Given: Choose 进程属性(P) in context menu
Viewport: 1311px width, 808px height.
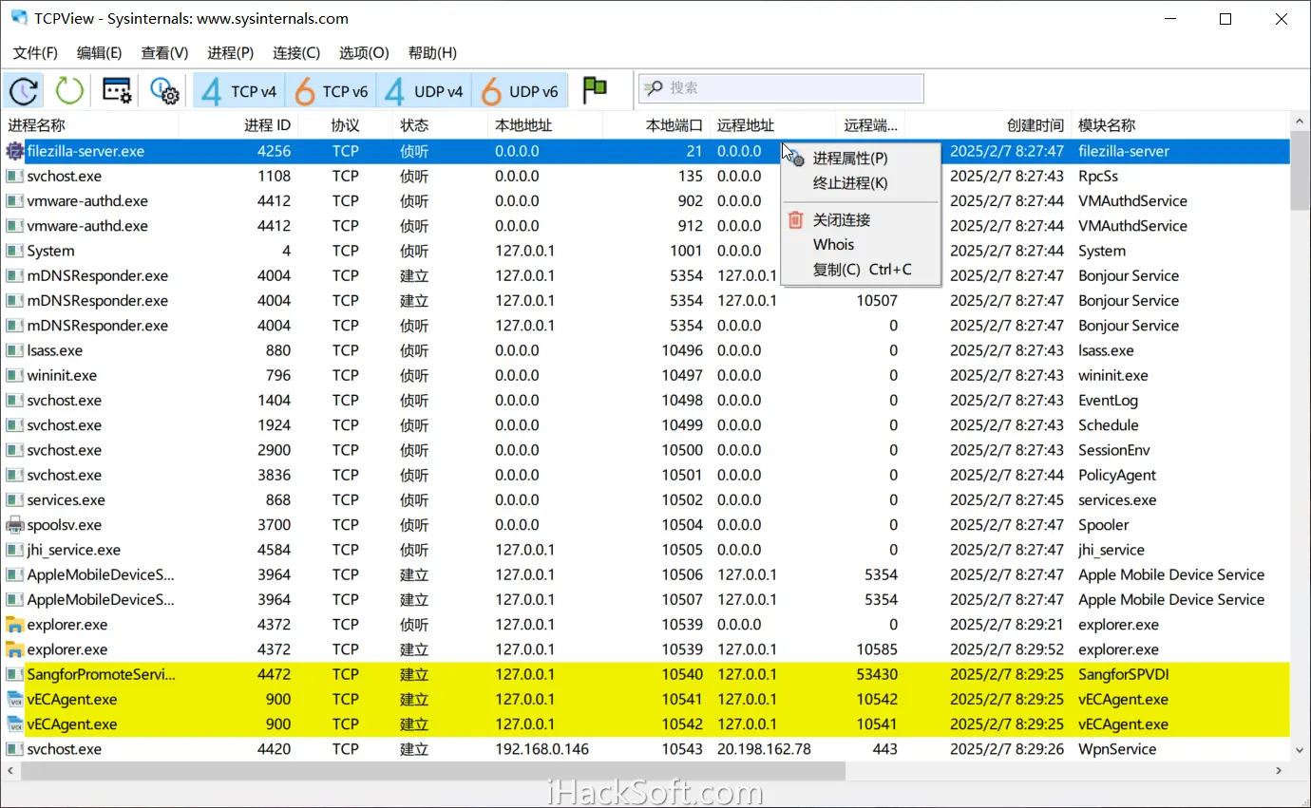Looking at the screenshot, I should click(x=860, y=159).
